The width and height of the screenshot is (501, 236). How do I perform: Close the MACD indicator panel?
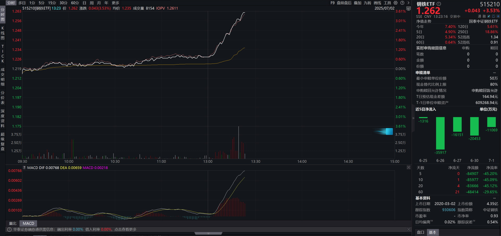point(409,168)
